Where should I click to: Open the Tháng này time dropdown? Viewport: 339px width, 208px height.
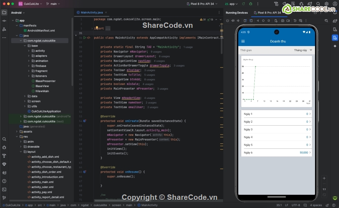pos(303,50)
